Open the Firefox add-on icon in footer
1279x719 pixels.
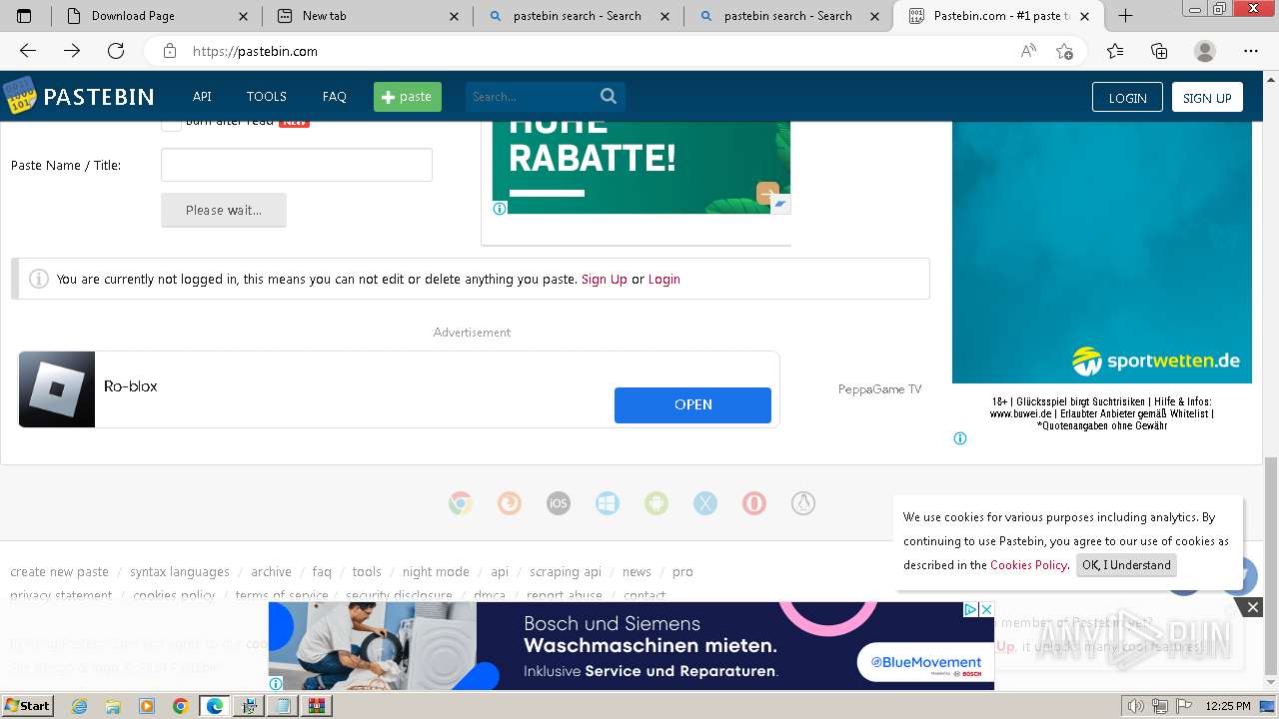[510, 503]
